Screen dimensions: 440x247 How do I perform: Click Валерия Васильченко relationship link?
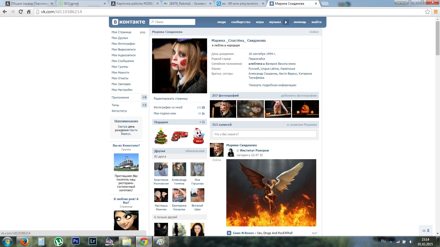(x=280, y=64)
